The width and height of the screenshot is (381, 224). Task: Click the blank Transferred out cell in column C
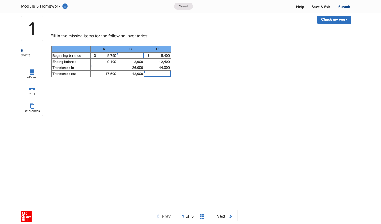coord(157,74)
